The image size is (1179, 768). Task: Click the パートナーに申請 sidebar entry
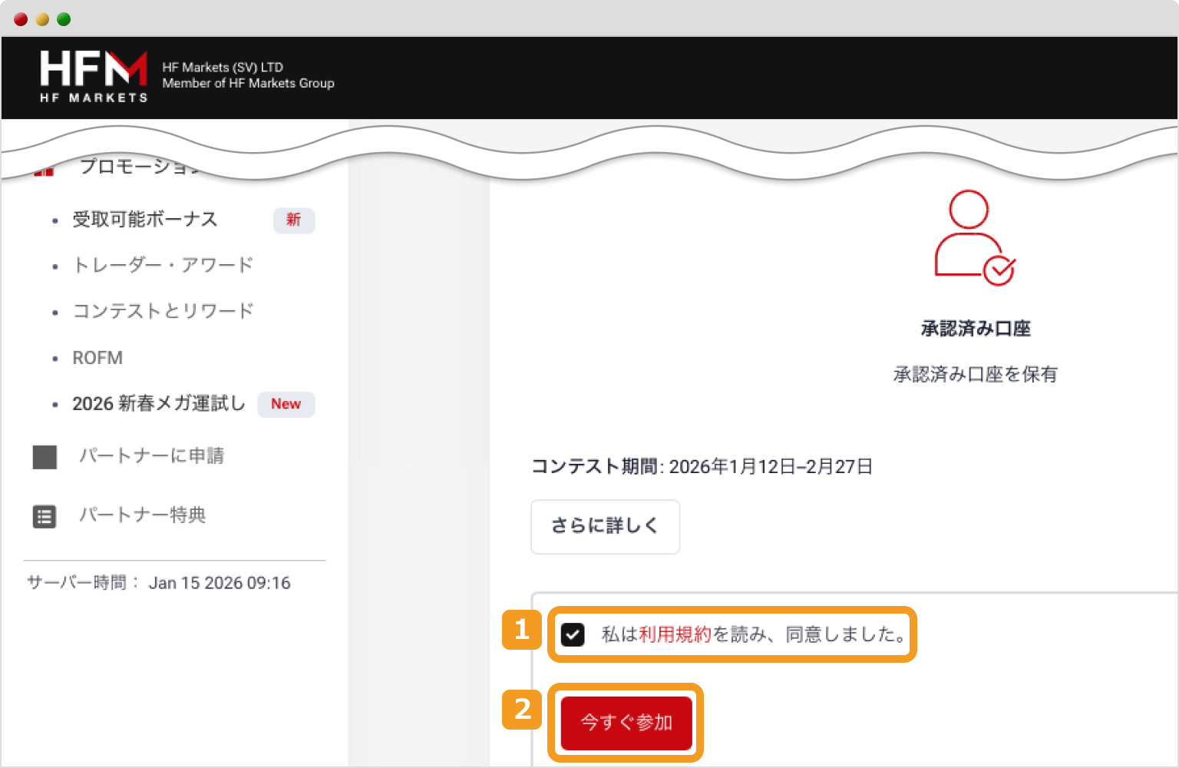pyautogui.click(x=152, y=455)
